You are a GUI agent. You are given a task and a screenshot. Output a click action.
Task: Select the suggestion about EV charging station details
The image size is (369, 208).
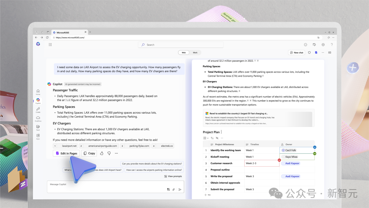coord(152,164)
